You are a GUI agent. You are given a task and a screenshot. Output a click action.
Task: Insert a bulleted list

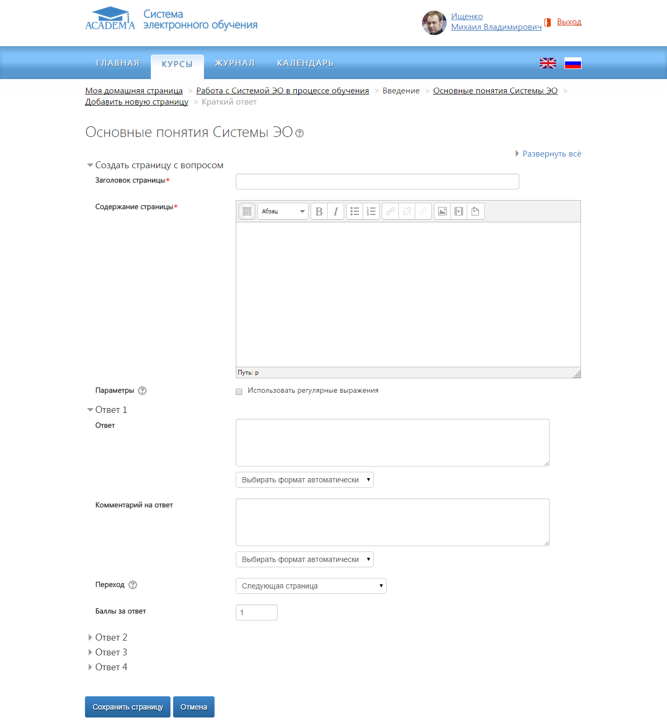pyautogui.click(x=355, y=211)
